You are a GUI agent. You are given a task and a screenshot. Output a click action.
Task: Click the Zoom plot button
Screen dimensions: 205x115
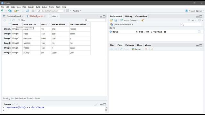pos(124,49)
